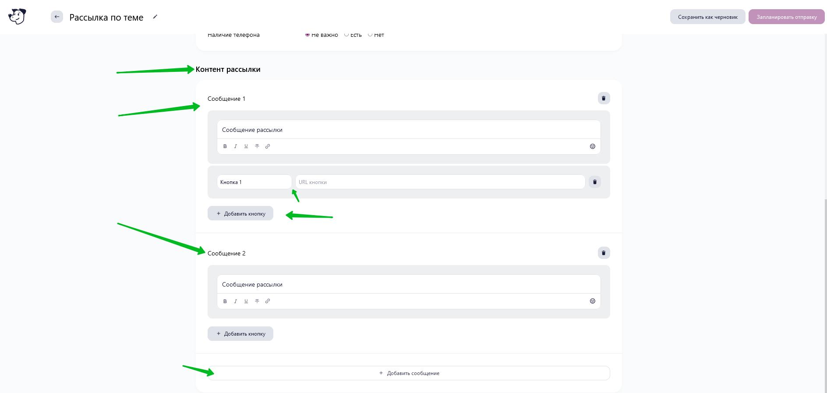
Task: Click the back arrow next to the title
Action: click(57, 17)
